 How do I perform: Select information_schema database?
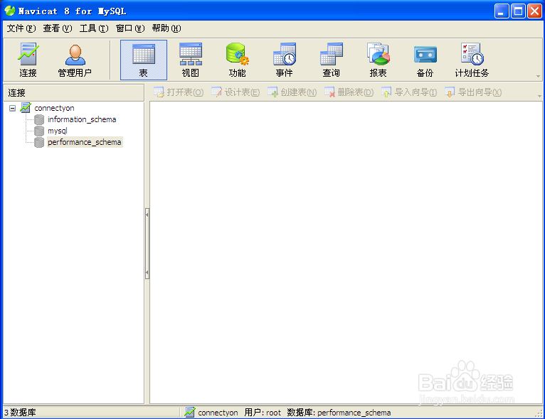pos(82,119)
